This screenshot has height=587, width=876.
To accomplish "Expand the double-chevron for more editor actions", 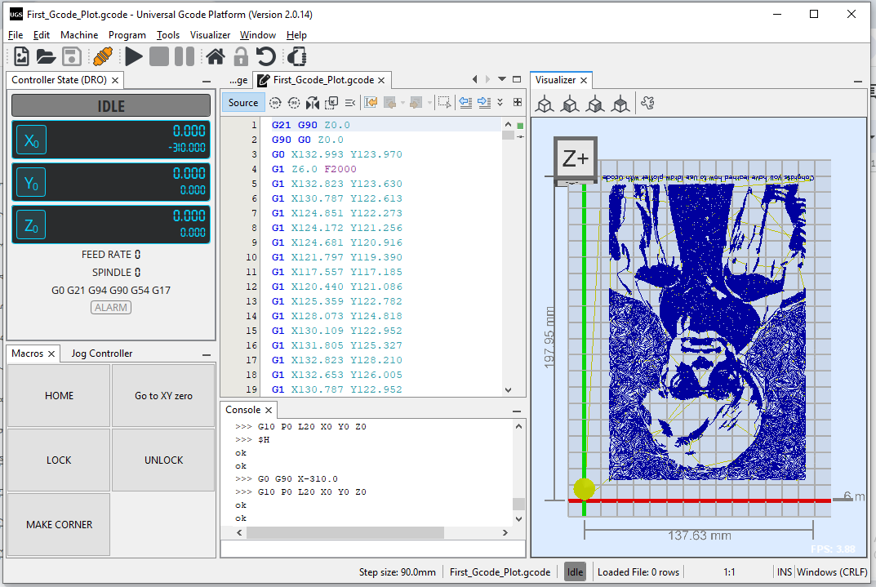I will (500, 103).
